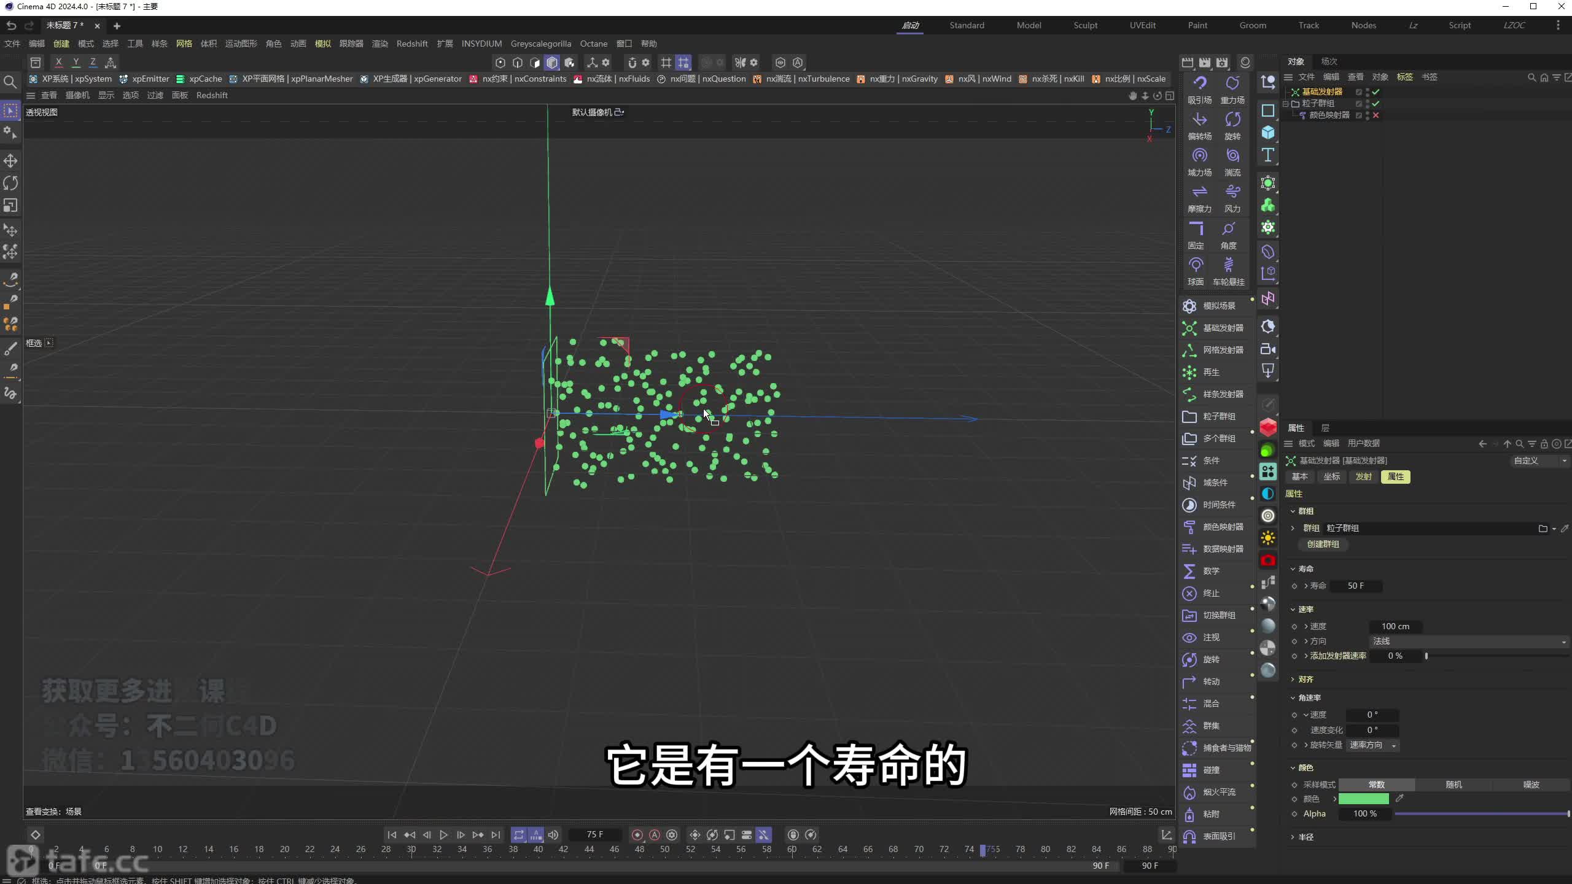
Task: Click the 添加发射器速率 slider
Action: pyautogui.click(x=1497, y=656)
